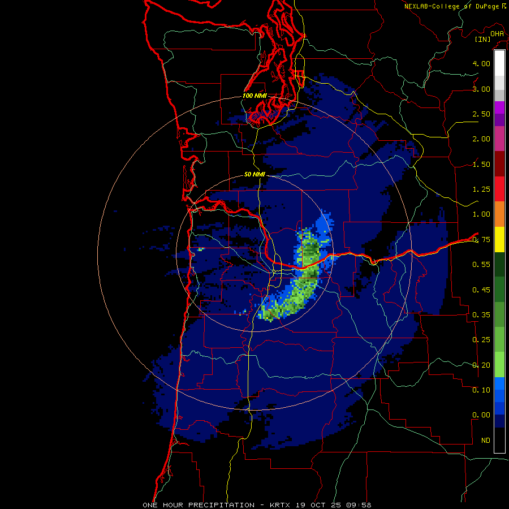Viewport: 509px width, 509px height.
Task: Click the '[IN]' units label
Action: 483,39
